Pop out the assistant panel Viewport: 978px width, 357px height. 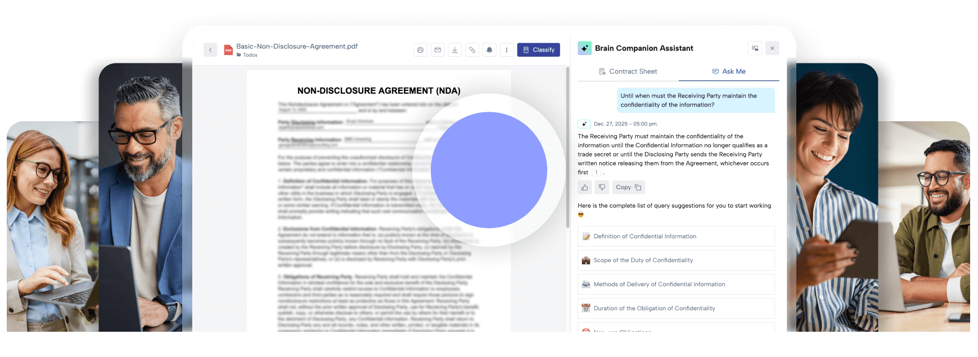(x=755, y=48)
